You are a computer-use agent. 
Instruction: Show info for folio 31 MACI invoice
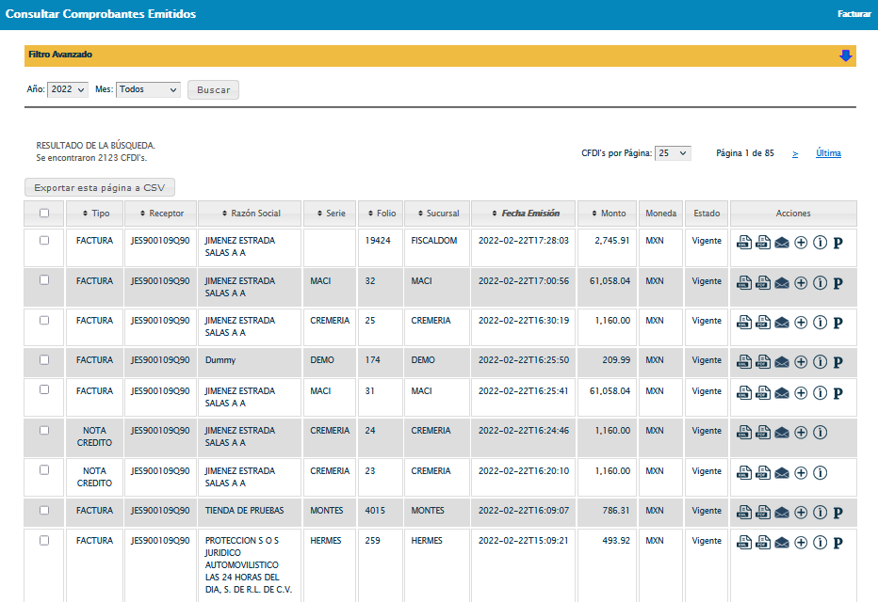tap(820, 393)
